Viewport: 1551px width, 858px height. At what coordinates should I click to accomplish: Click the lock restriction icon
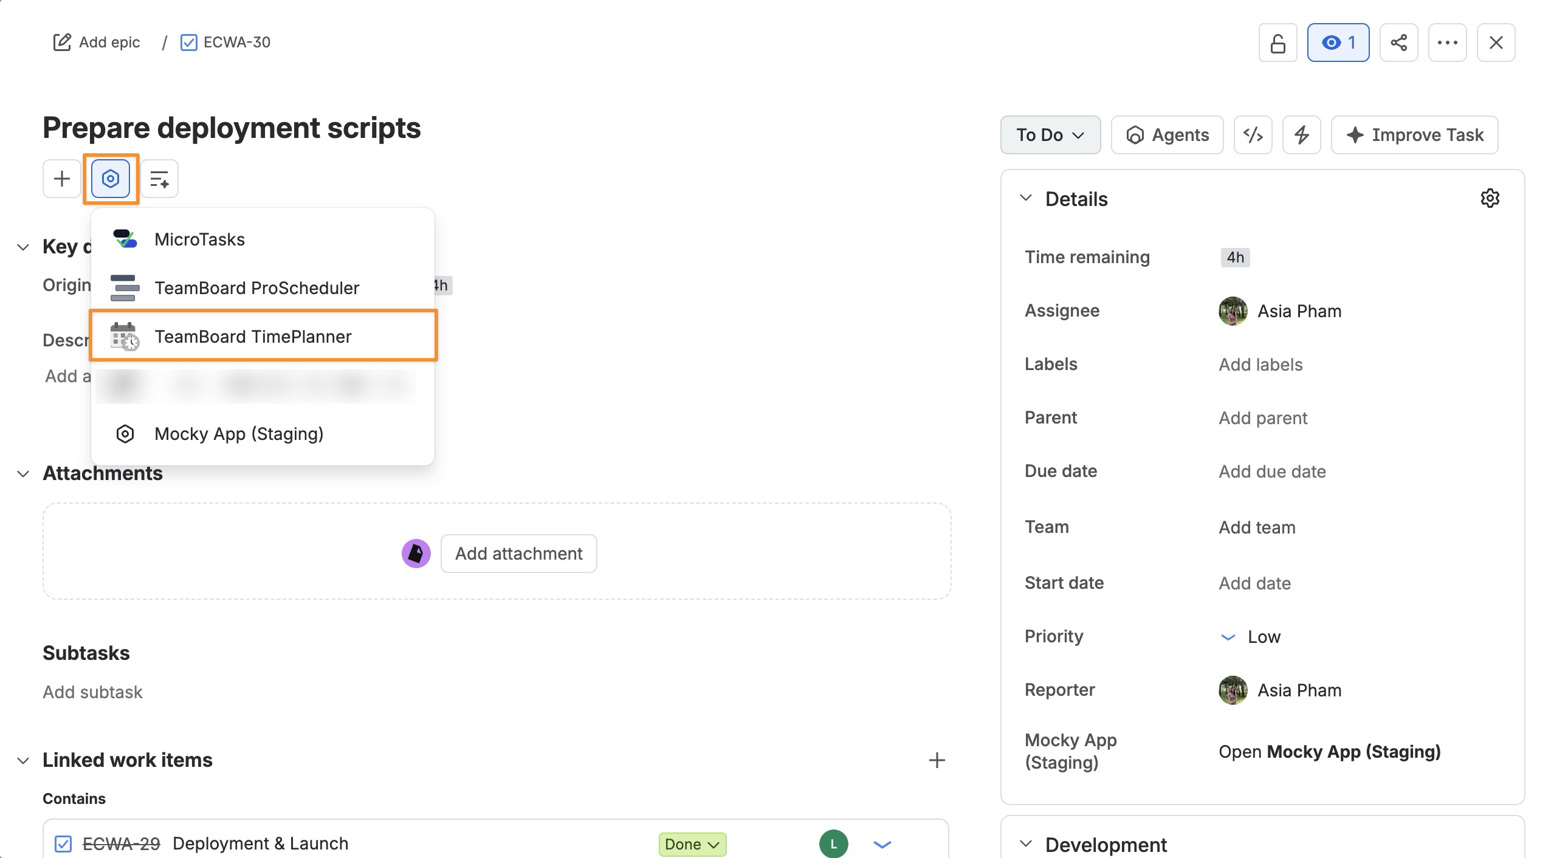pyautogui.click(x=1278, y=43)
